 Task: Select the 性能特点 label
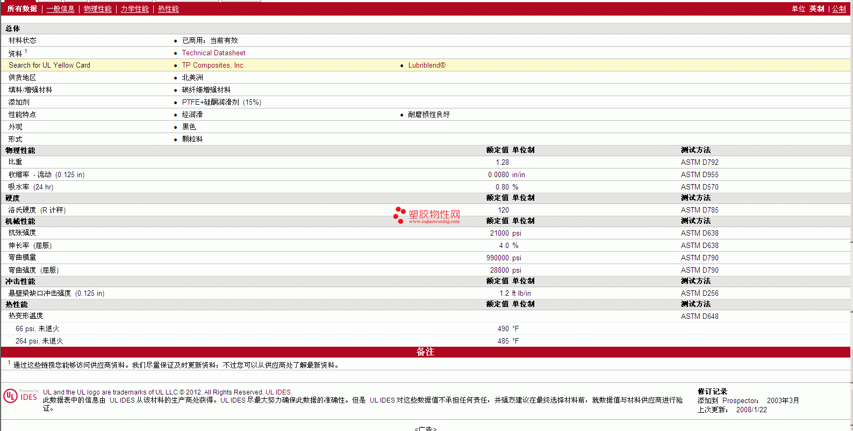click(23, 115)
